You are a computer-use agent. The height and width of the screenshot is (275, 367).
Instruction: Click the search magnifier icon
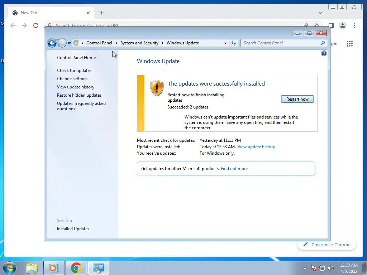pos(323,43)
